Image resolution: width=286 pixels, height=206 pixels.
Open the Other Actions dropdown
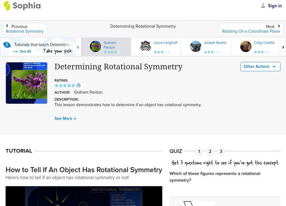click(x=260, y=67)
